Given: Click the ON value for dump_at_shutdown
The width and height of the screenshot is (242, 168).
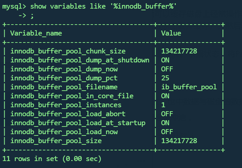Looking at the screenshot, I should (165, 60).
